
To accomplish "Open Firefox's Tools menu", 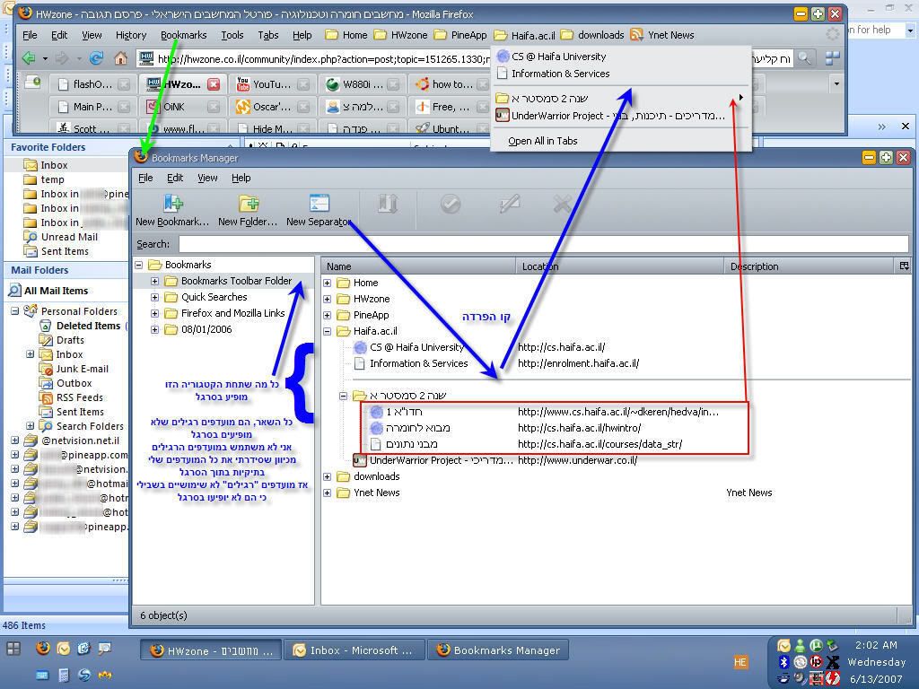I will tap(232, 35).
